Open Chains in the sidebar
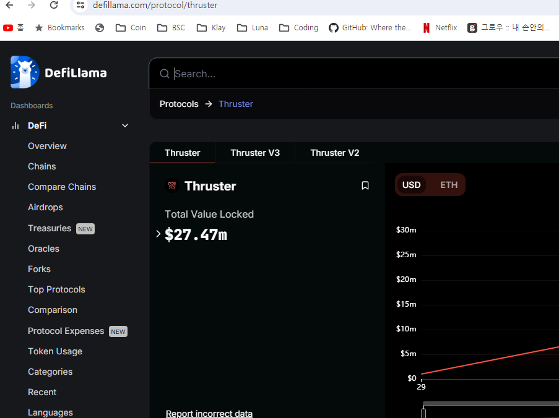 click(x=41, y=166)
